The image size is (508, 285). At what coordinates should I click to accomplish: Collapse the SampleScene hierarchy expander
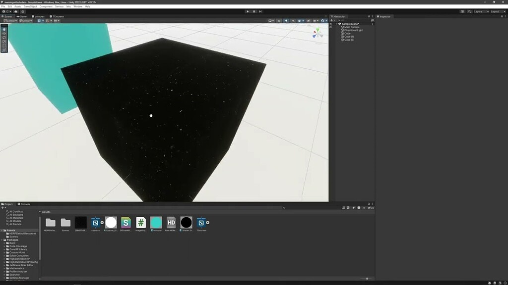(336, 23)
